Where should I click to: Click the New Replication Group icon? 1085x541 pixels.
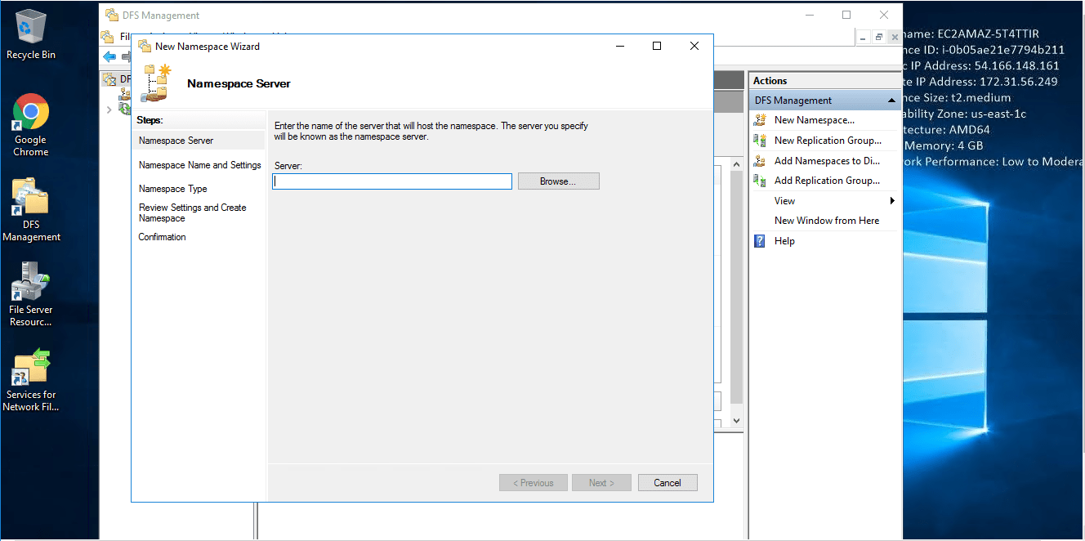[x=760, y=141]
